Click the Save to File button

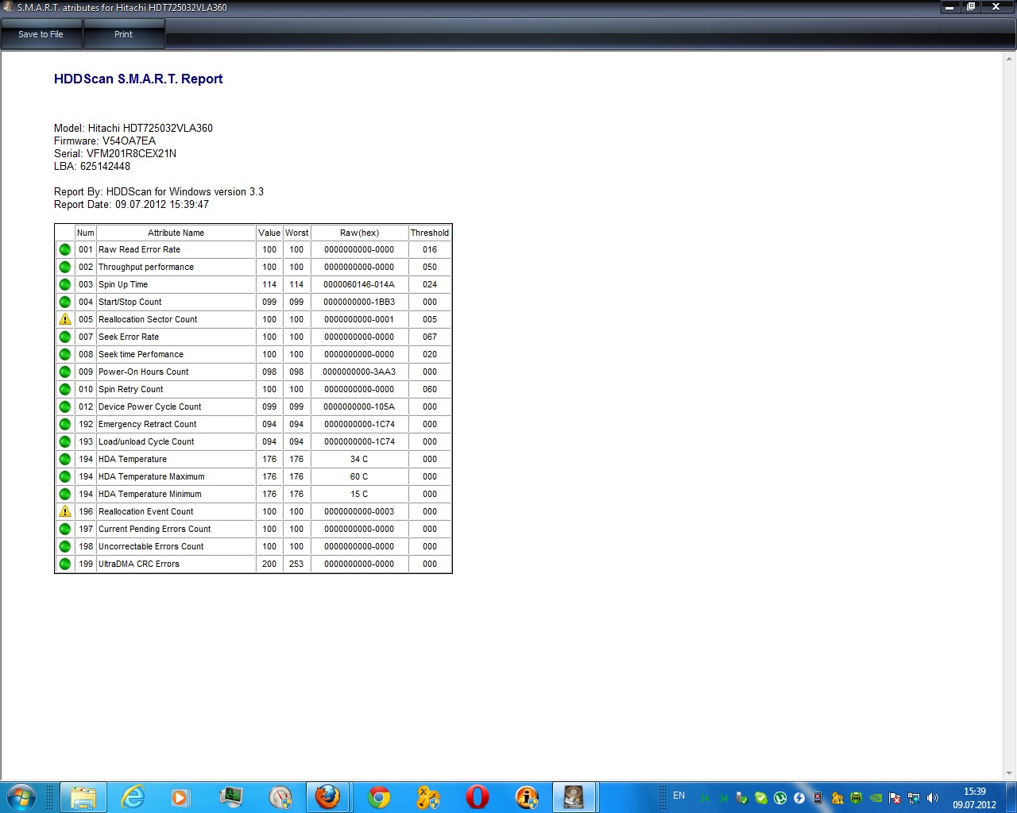coord(41,34)
